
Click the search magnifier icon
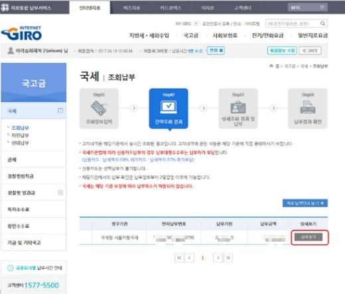point(322,23)
